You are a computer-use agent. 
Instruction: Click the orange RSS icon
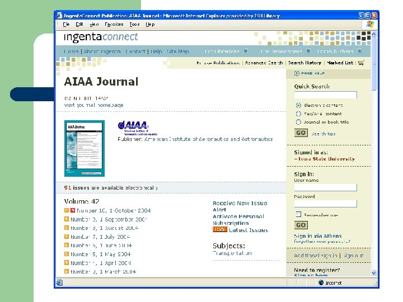pos(220,229)
